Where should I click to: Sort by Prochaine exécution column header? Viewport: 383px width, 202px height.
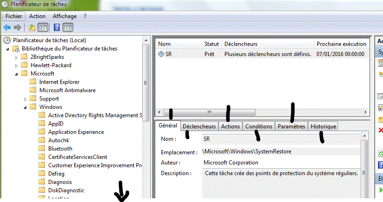click(x=341, y=44)
